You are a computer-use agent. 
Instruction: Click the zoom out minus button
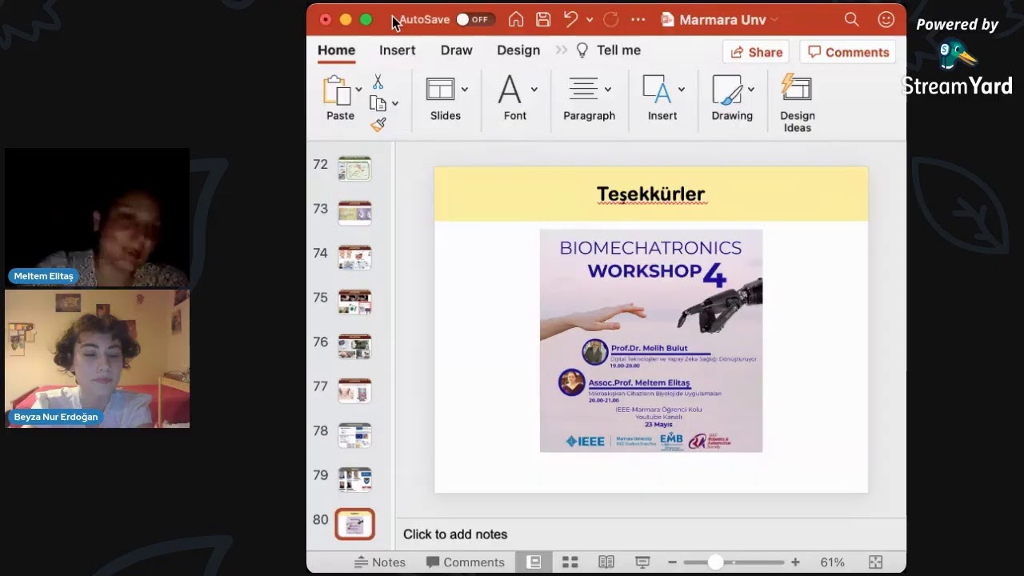[673, 562]
